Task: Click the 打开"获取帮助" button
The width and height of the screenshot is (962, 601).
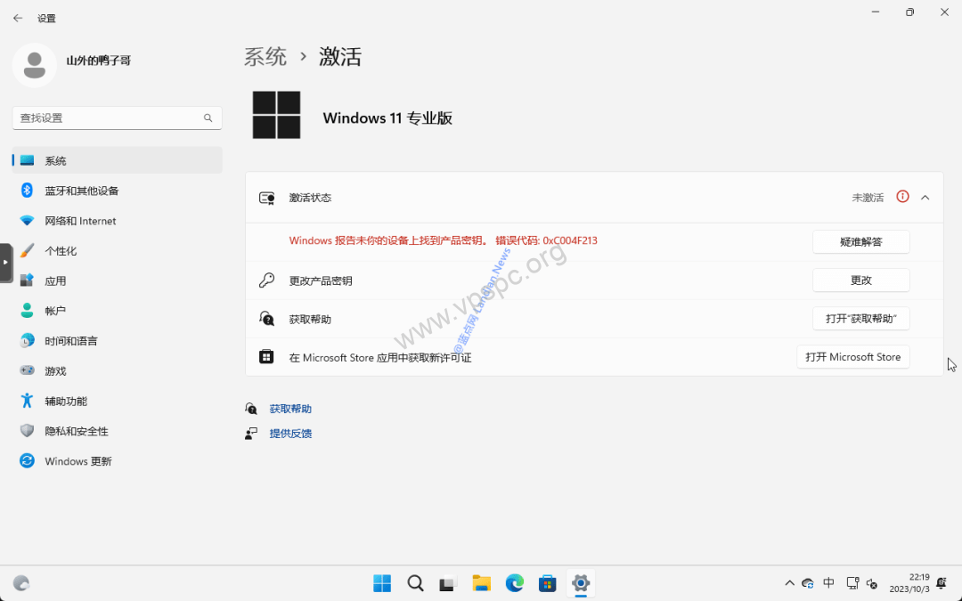Action: coord(860,319)
